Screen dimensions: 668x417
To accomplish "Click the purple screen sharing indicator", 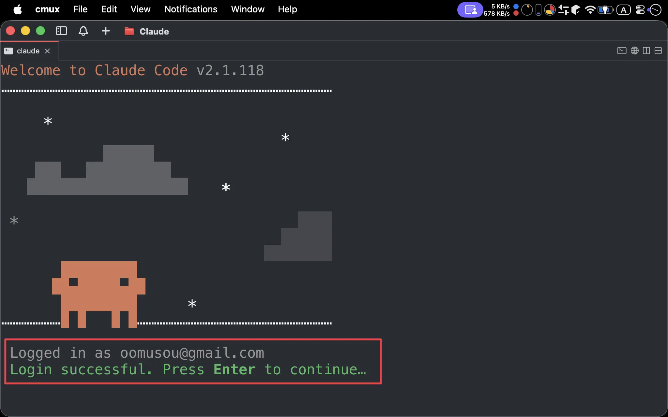I will point(470,10).
